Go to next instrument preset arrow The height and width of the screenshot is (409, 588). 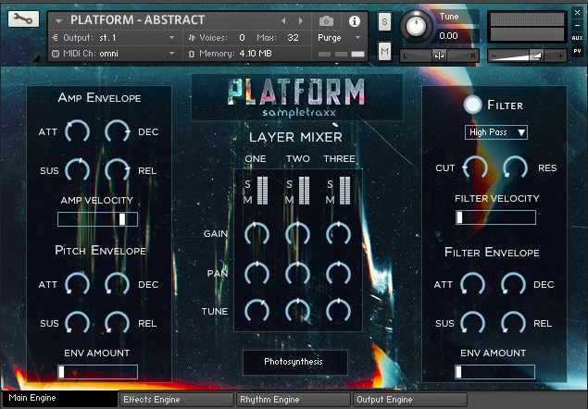301,21
